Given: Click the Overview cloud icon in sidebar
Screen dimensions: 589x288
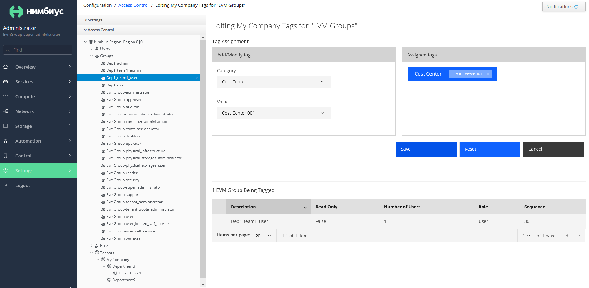Looking at the screenshot, I should pos(6,67).
